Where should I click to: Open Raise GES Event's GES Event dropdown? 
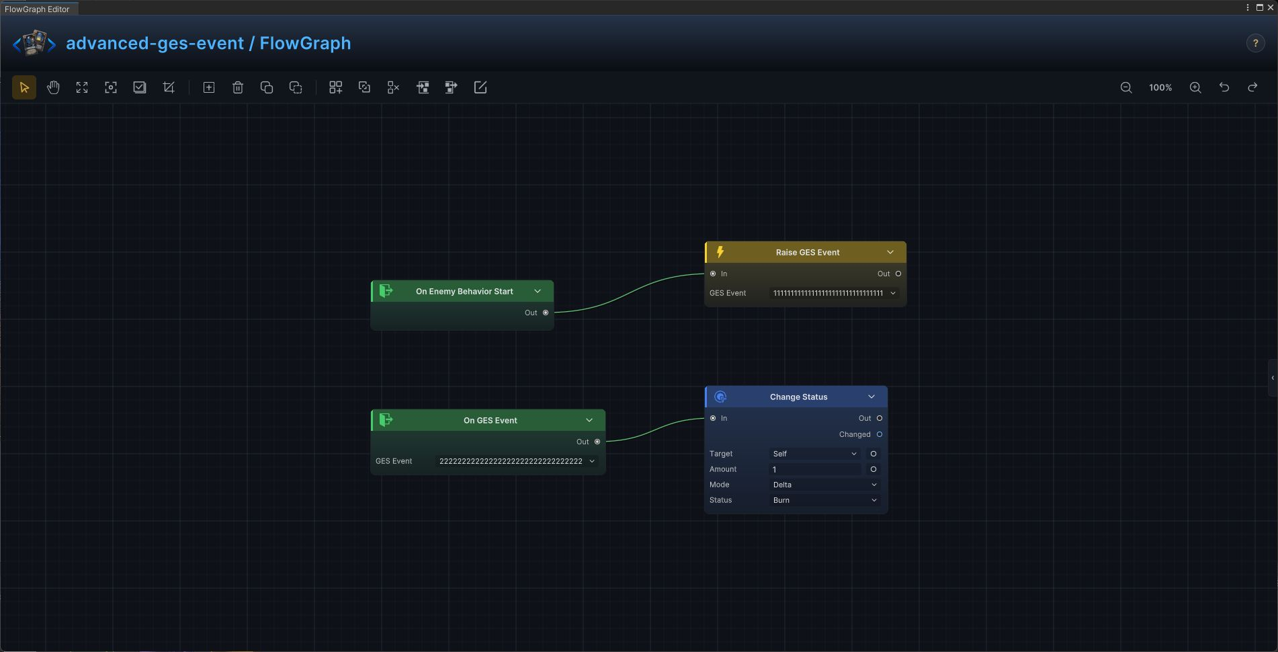click(x=835, y=293)
